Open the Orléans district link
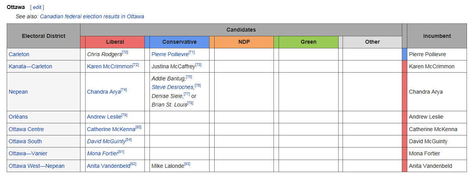The width and height of the screenshot is (474, 176). pyautogui.click(x=18, y=117)
